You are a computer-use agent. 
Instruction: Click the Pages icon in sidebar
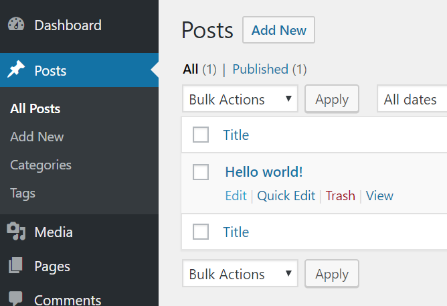point(16,266)
